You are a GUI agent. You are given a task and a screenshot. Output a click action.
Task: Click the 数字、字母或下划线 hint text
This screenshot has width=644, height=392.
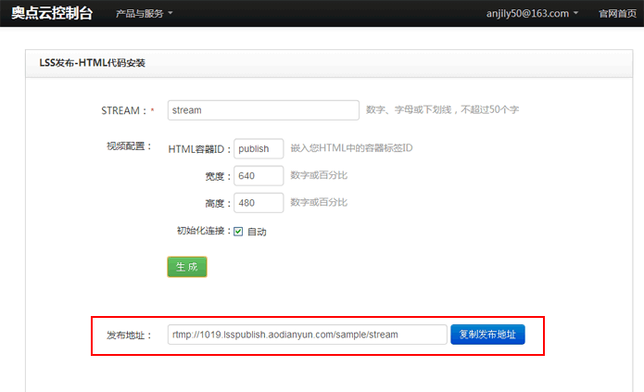pos(442,109)
